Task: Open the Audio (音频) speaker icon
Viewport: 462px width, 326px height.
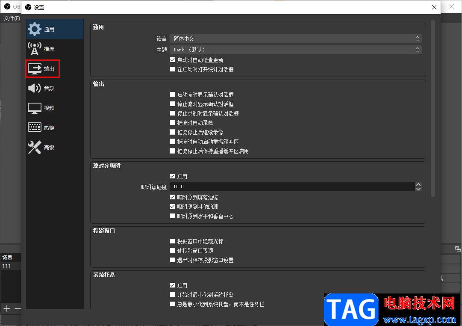Action: pos(35,88)
